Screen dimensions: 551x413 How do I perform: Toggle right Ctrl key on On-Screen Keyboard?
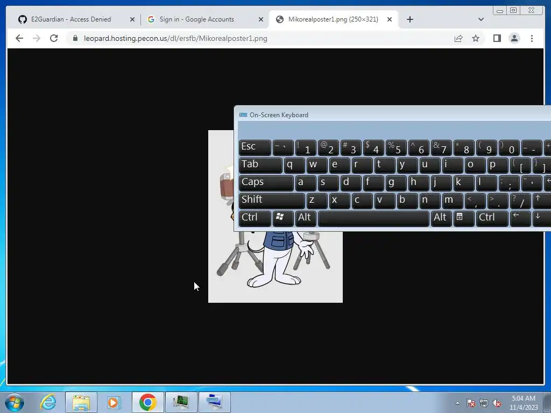[492, 218]
